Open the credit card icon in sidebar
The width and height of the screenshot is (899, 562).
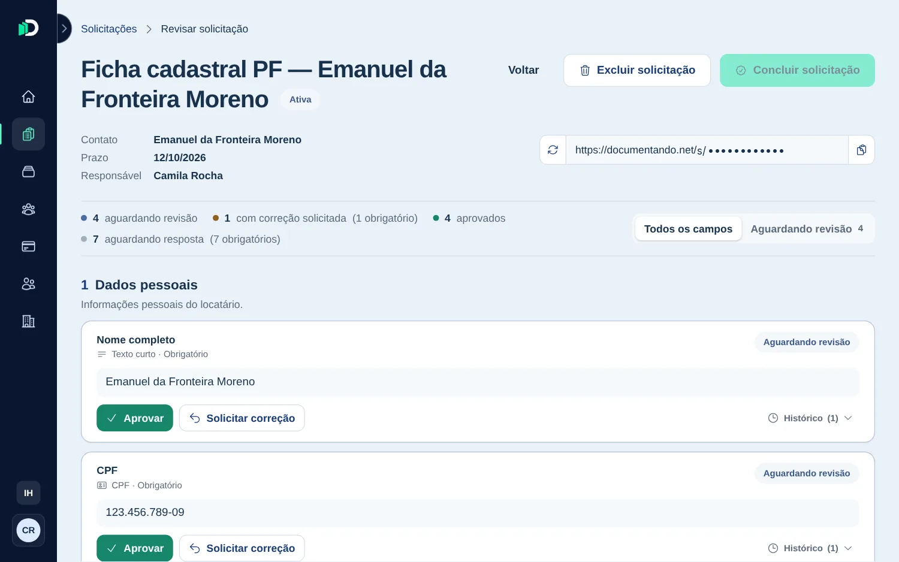[x=28, y=246]
